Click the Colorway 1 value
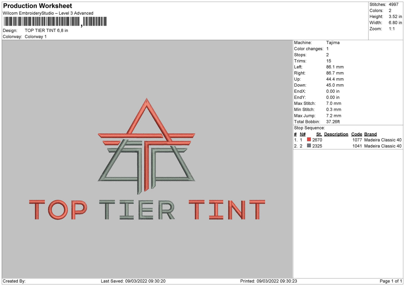The image size is (405, 286). pos(36,36)
